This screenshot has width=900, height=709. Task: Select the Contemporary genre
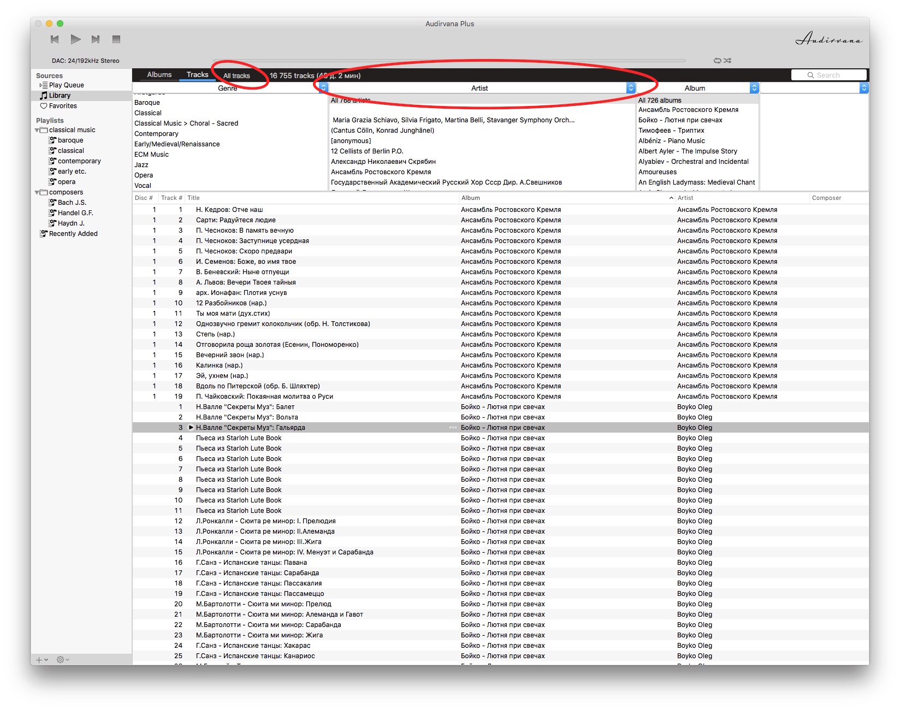(156, 134)
